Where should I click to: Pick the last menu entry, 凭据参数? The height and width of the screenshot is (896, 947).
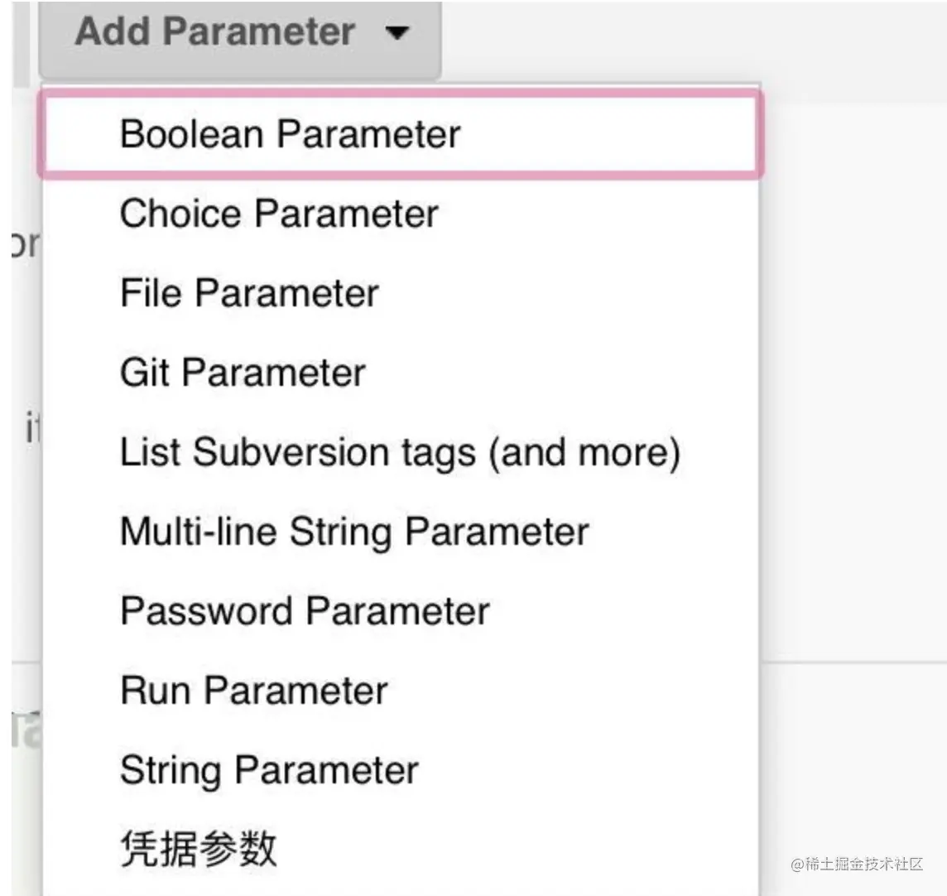click(x=199, y=849)
